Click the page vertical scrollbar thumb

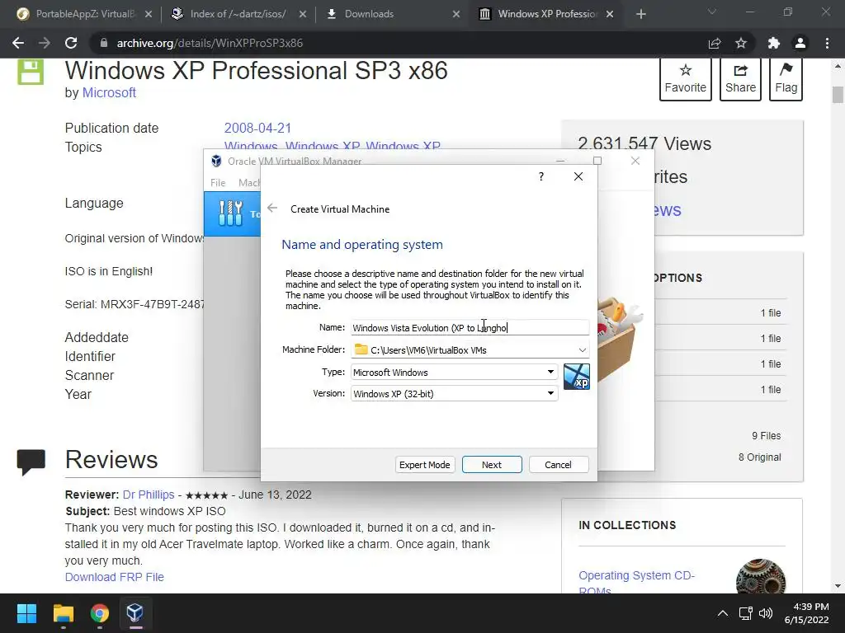[x=838, y=94]
